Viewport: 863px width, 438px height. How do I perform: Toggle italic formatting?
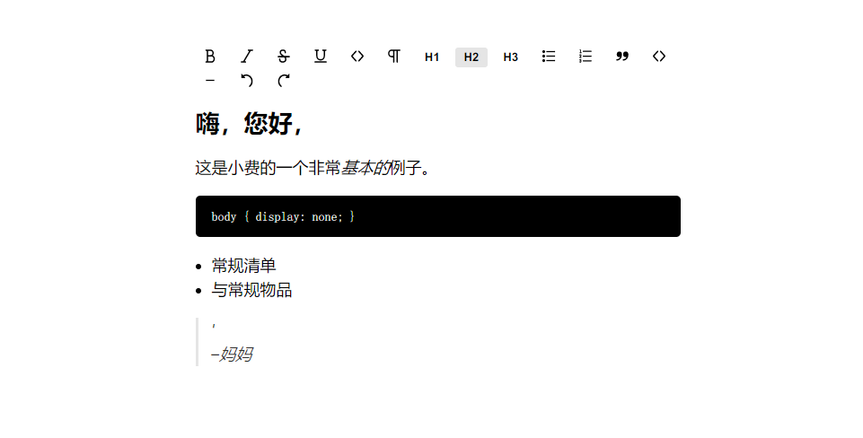pyautogui.click(x=247, y=57)
